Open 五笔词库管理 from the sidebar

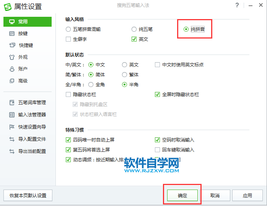click(x=28, y=103)
